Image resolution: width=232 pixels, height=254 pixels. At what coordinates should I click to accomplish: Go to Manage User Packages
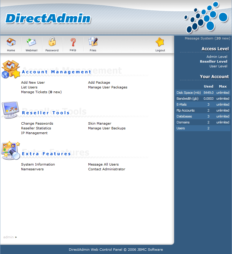108,87
